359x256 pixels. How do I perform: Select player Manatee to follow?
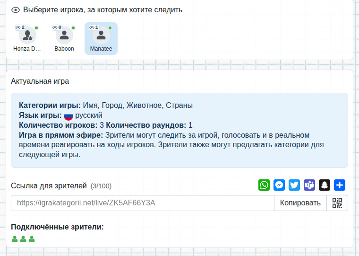pos(101,38)
